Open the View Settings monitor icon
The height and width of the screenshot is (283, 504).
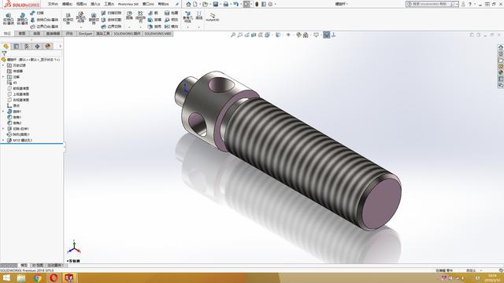(x=317, y=35)
